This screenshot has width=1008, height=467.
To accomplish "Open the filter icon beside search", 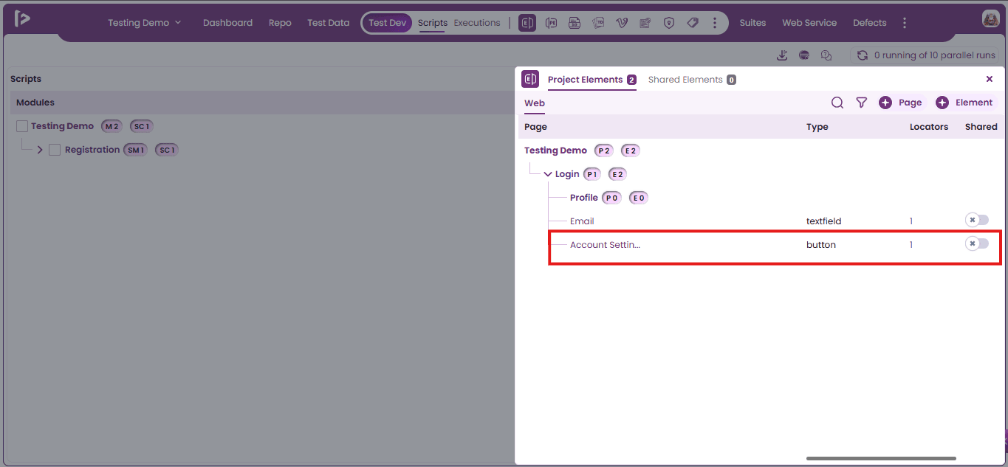I will click(861, 103).
